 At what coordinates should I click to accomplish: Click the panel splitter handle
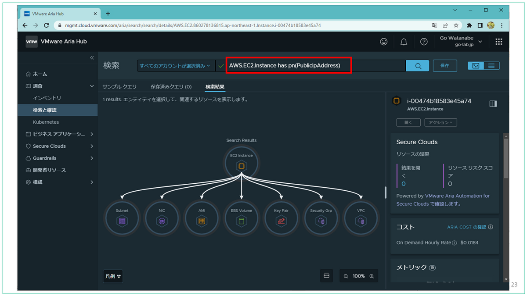pyautogui.click(x=386, y=192)
